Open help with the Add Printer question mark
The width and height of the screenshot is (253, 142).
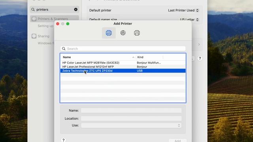63,140
